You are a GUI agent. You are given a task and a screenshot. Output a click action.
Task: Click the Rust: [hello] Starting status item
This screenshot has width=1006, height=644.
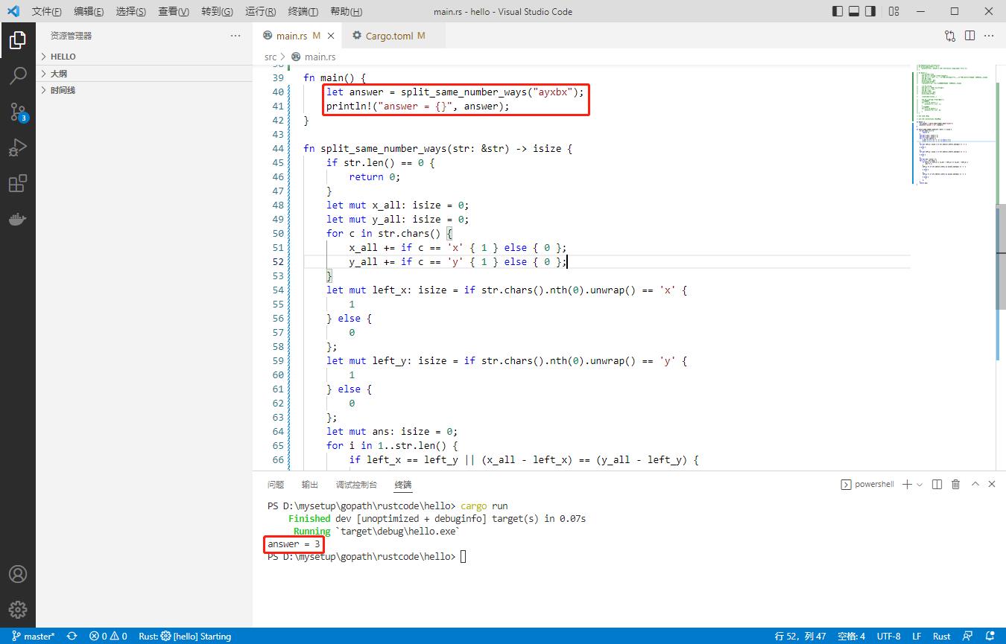[185, 637]
